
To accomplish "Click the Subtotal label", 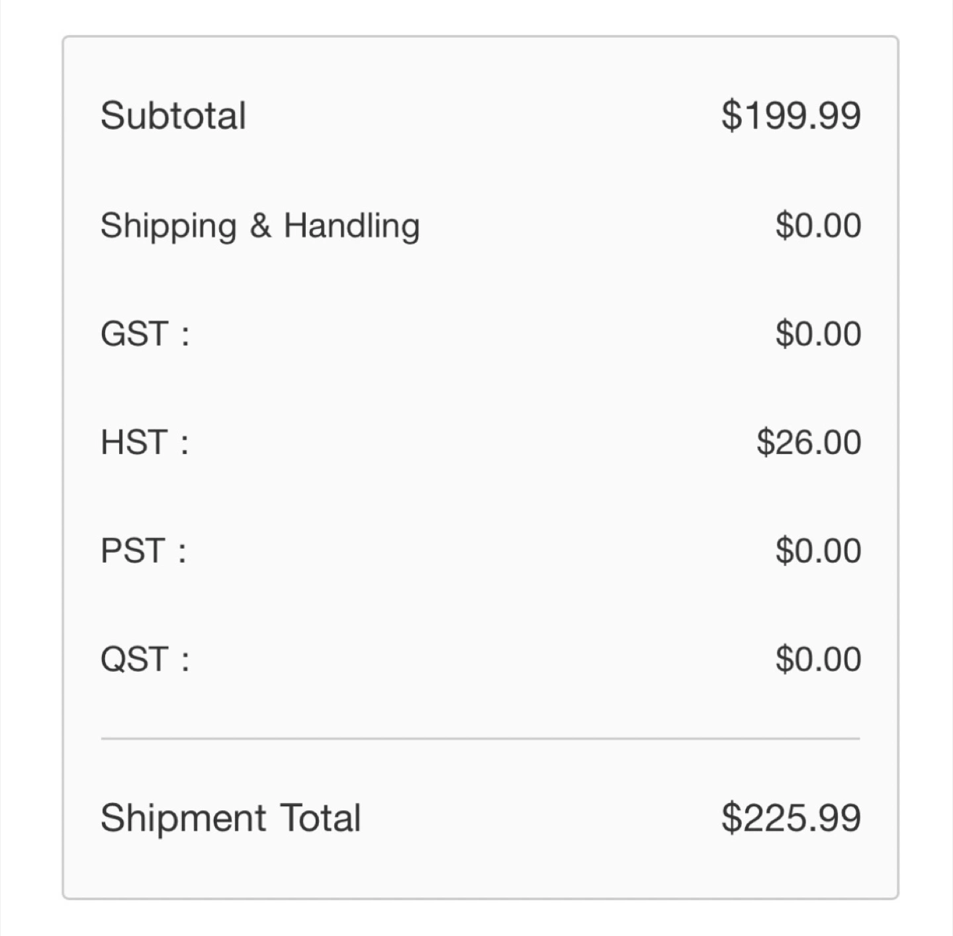I will tap(173, 116).
